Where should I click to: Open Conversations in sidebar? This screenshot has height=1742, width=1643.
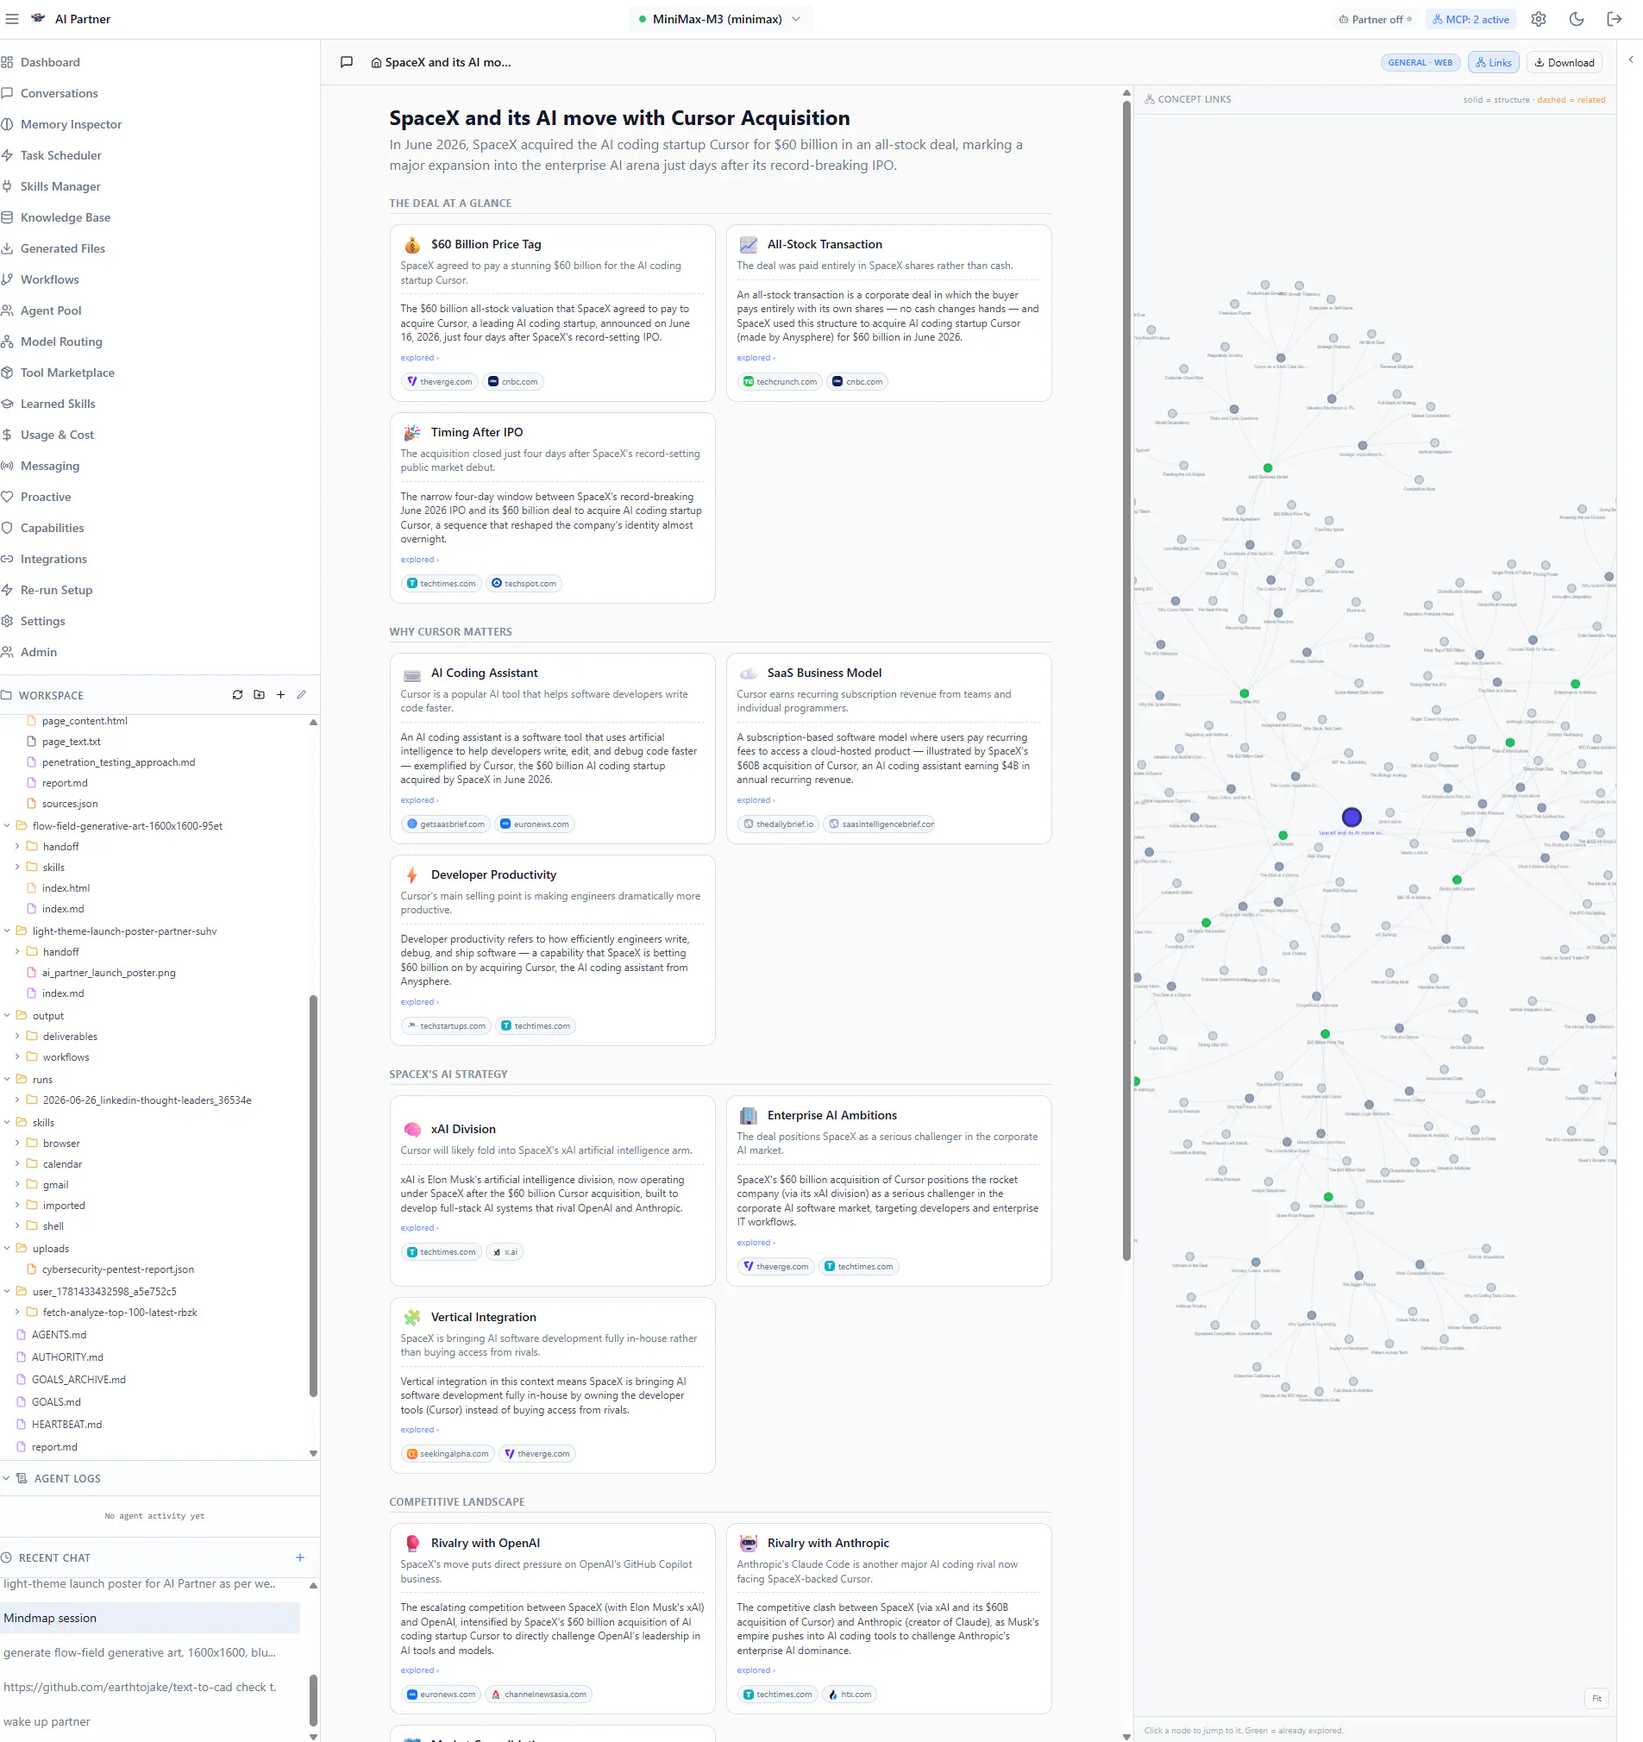pyautogui.click(x=59, y=93)
